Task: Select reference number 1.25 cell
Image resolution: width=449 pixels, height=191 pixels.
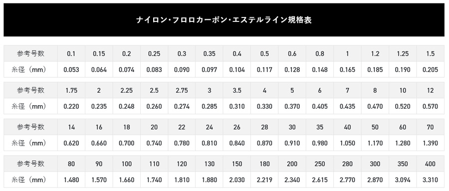Action: (x=403, y=53)
